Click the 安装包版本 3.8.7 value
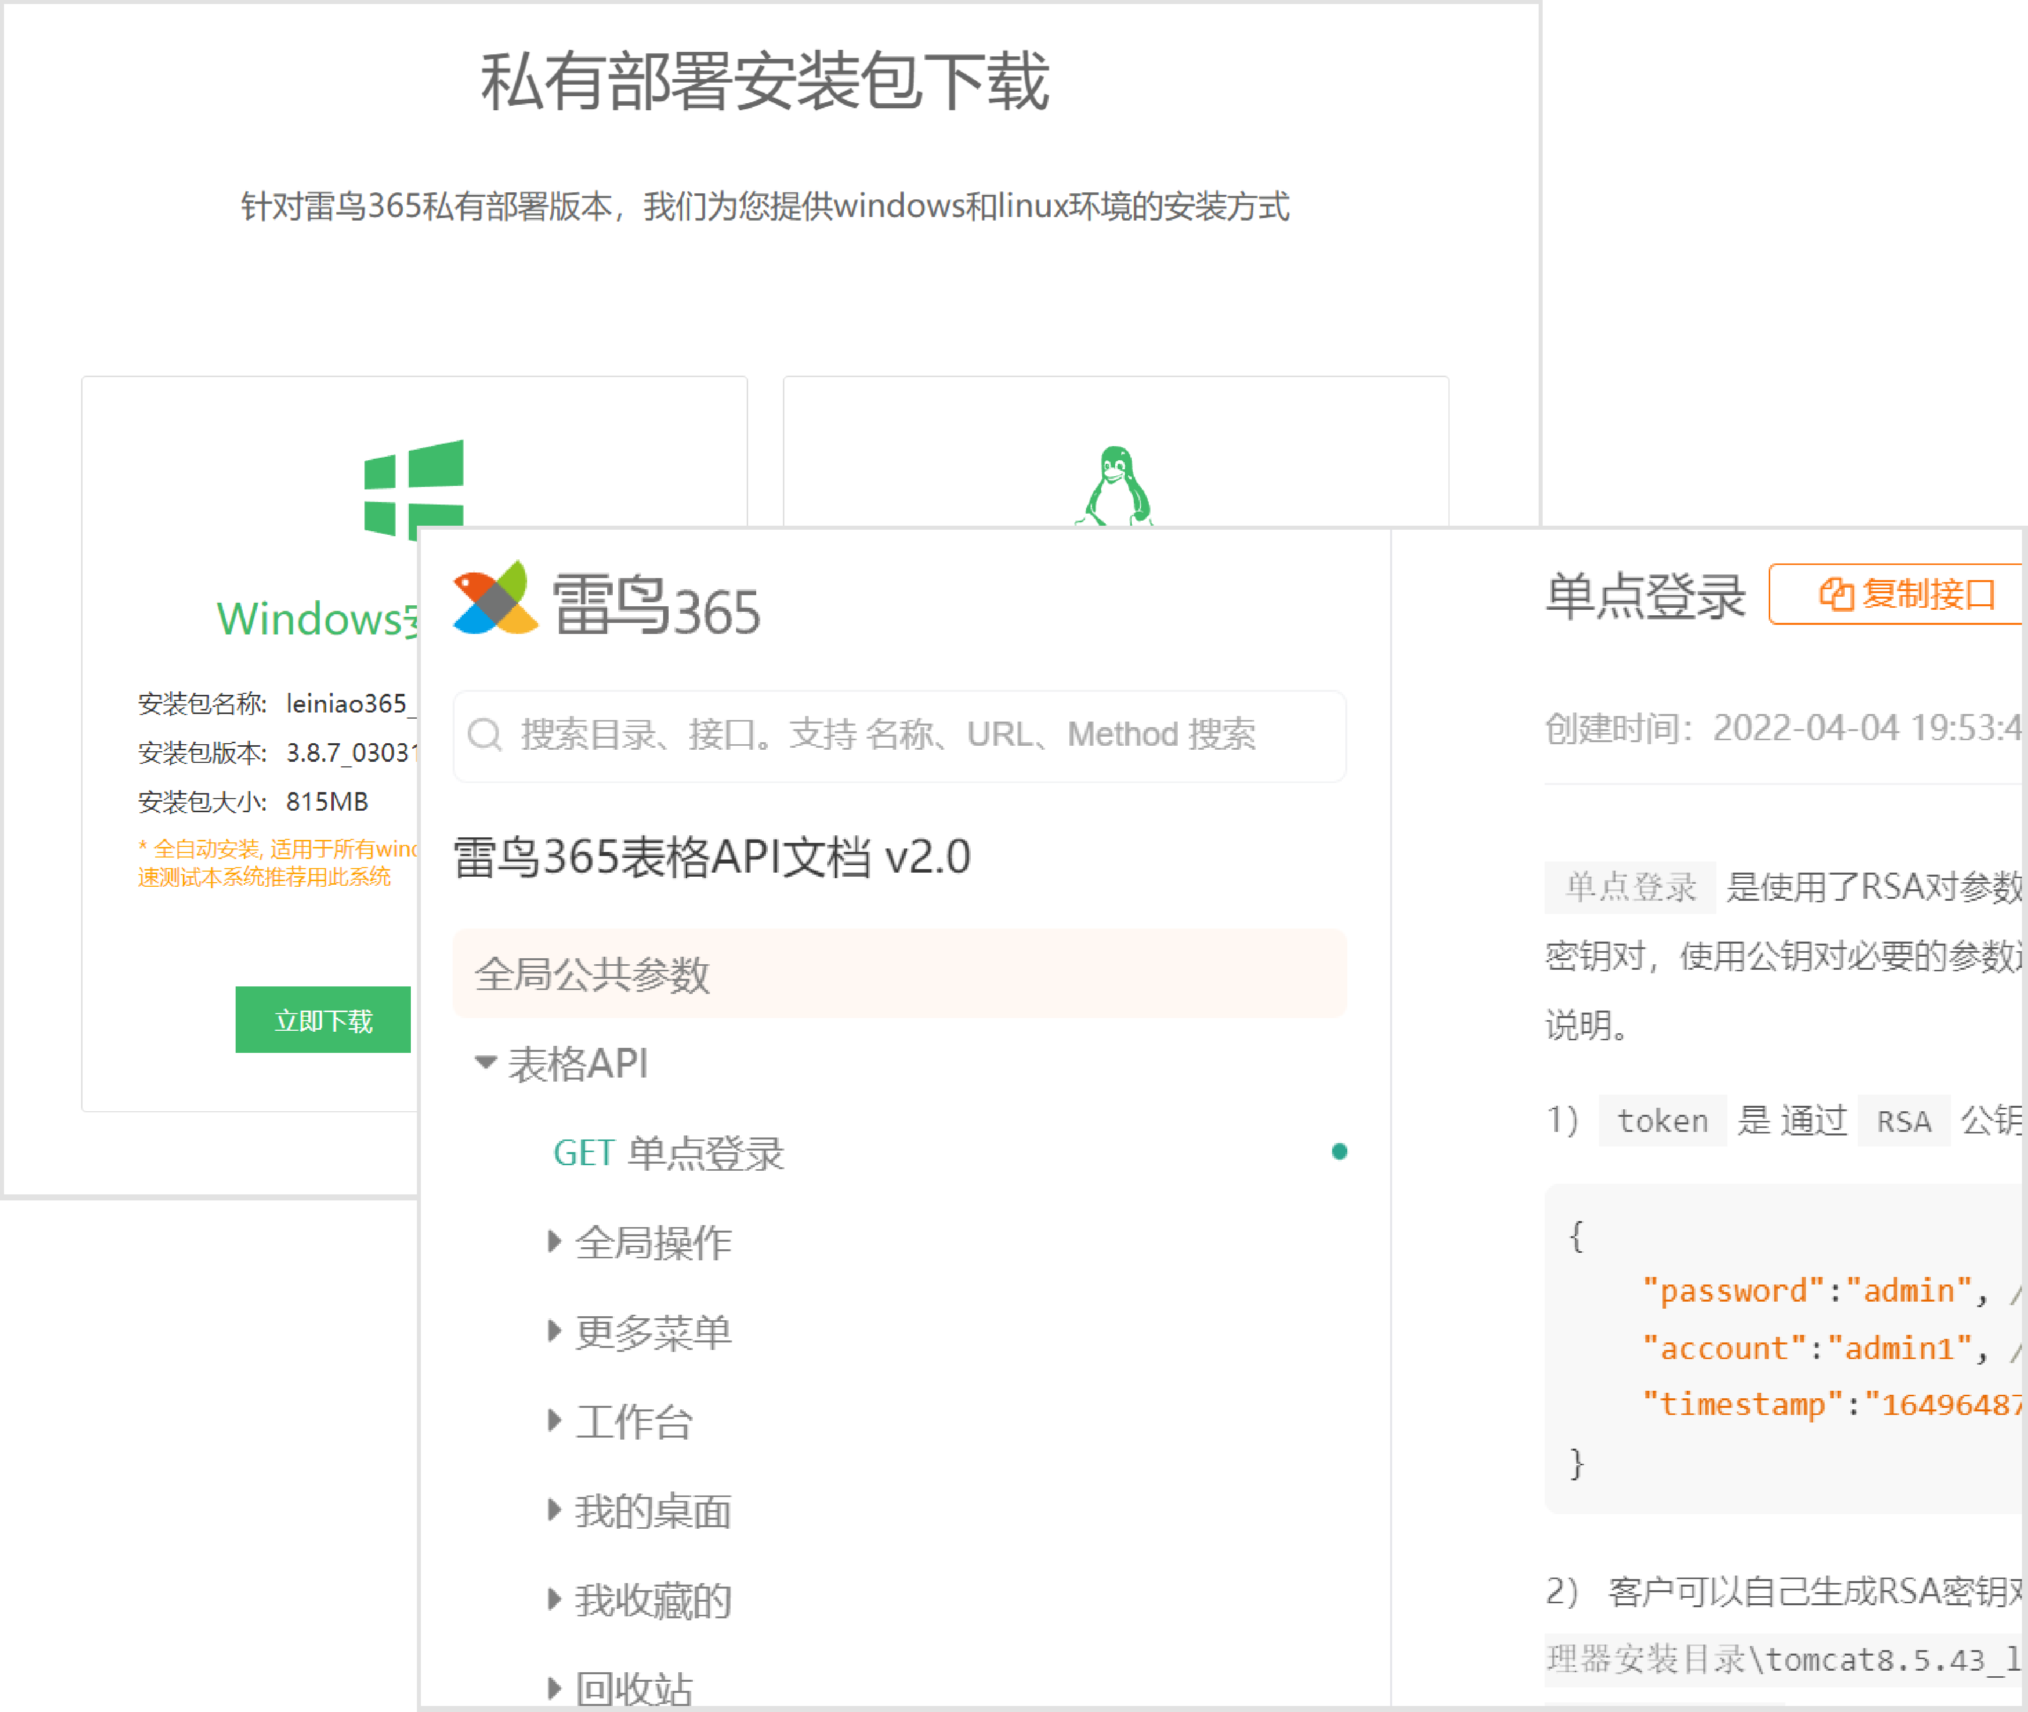2028x1712 pixels. (351, 753)
